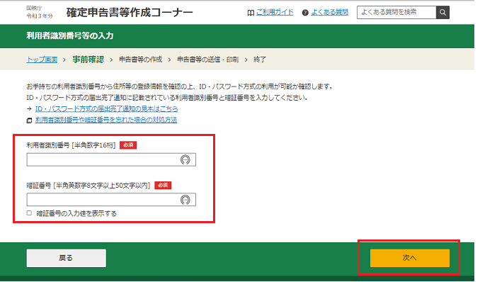Focus the 暗証番号 input field
This screenshot has height=282, width=480.
pos(111,200)
